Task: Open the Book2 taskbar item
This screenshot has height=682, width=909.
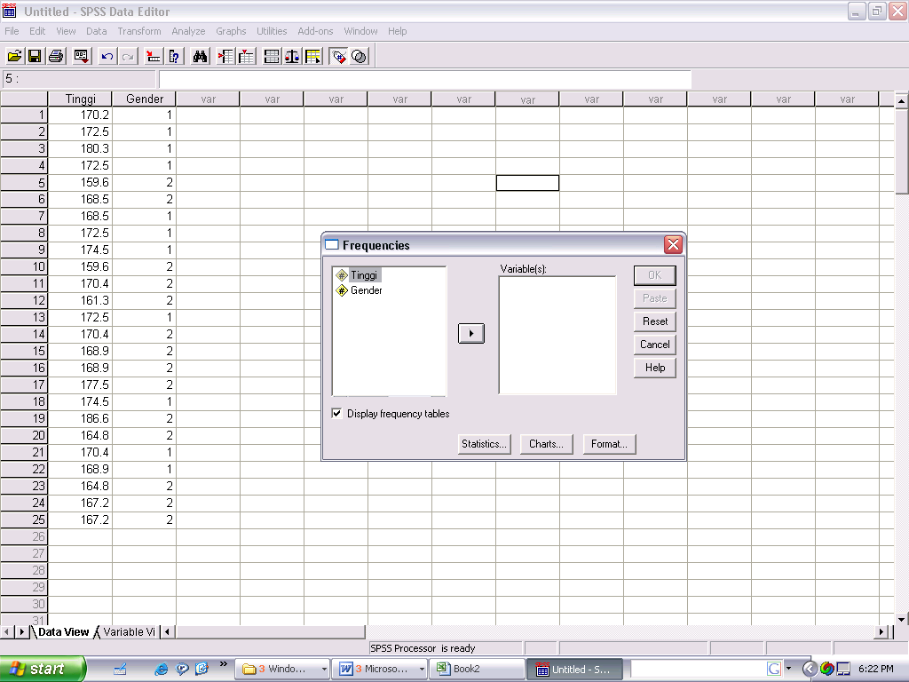Action: point(477,669)
